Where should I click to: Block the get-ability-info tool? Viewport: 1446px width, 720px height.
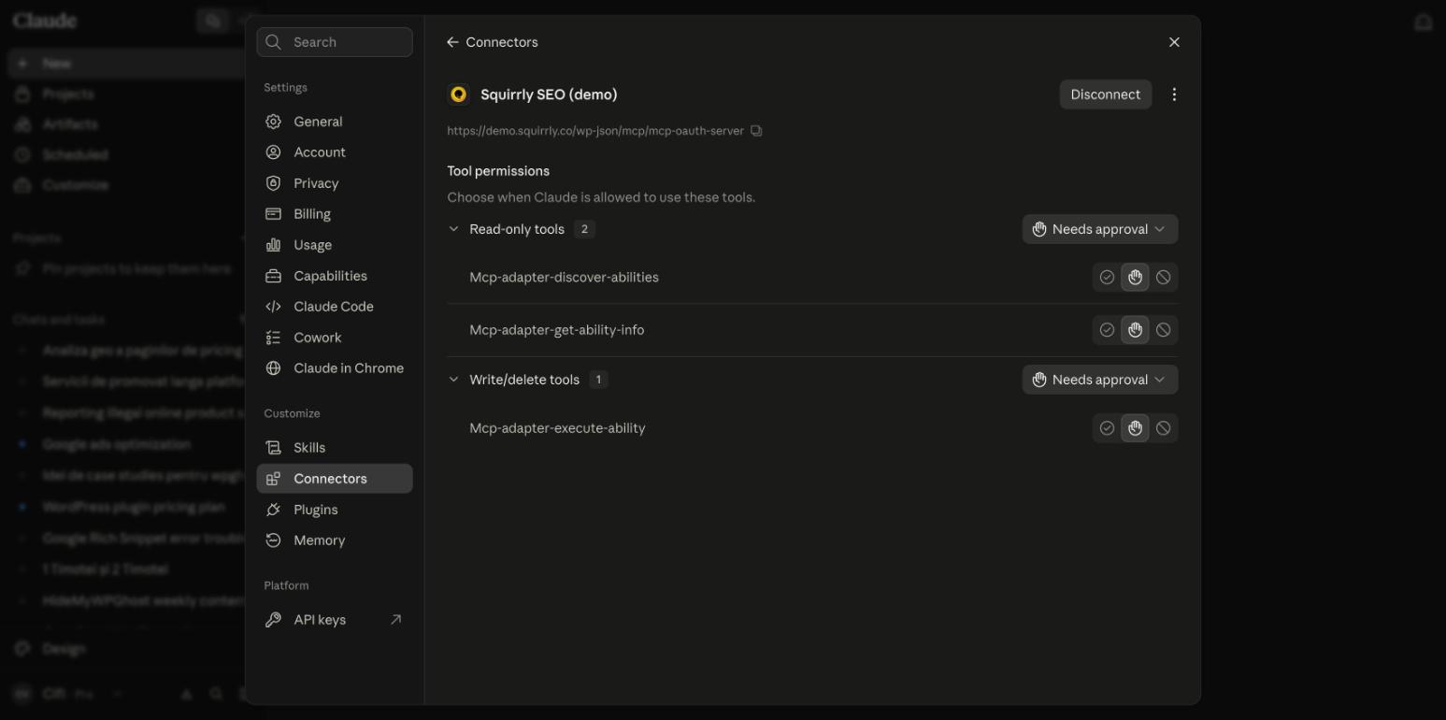(1163, 330)
